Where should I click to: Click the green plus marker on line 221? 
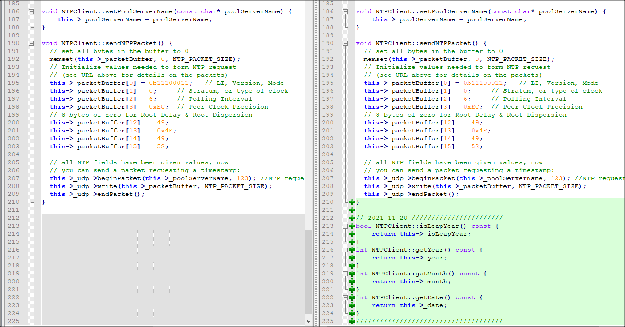point(352,289)
